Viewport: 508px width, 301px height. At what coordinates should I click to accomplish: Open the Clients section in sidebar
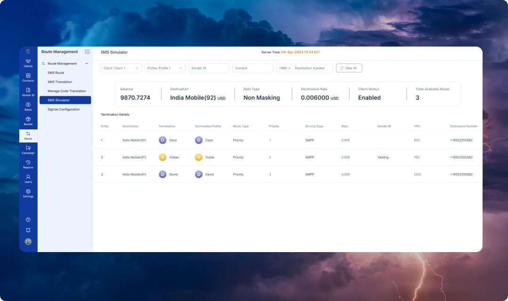point(28,63)
